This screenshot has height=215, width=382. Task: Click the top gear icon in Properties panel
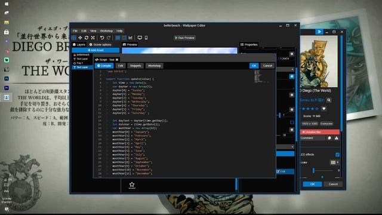[292, 54]
